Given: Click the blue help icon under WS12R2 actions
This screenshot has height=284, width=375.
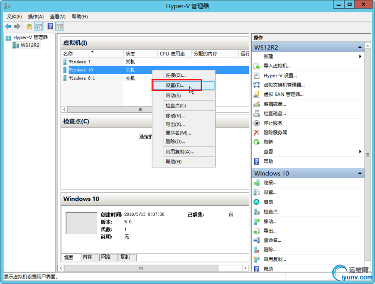Looking at the screenshot, I should (257, 161).
